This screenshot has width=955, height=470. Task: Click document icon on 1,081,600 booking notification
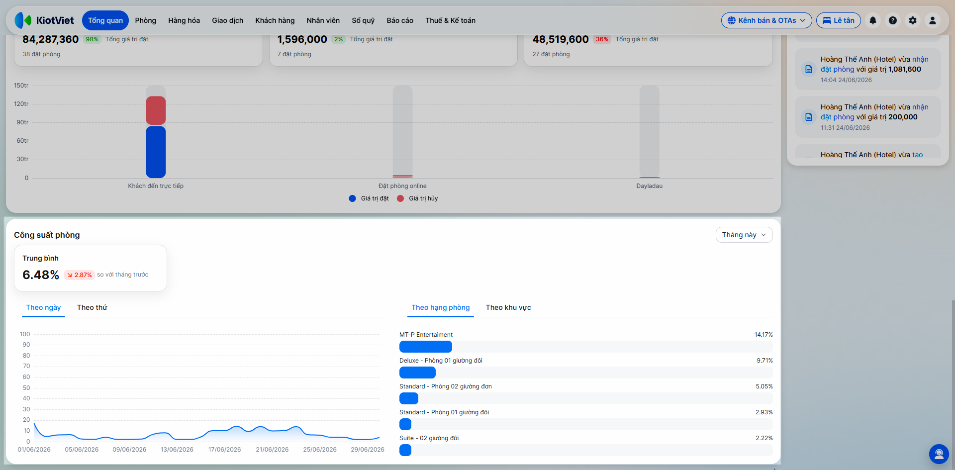[809, 69]
